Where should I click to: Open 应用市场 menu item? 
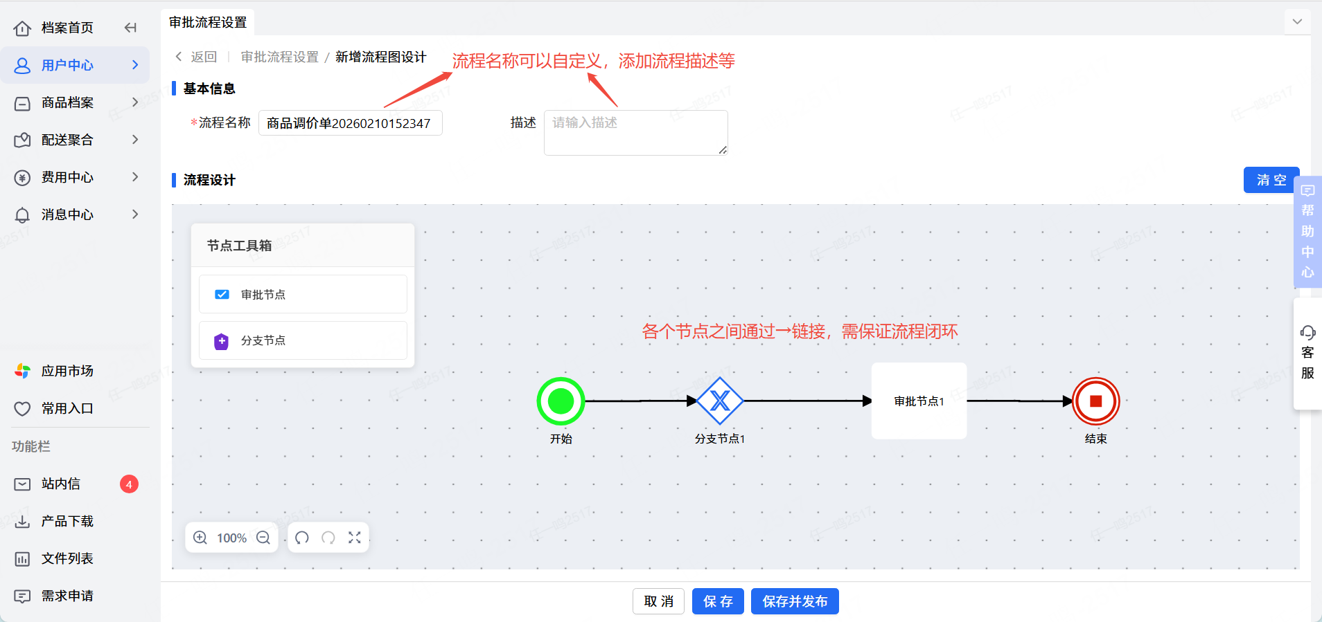pos(67,371)
